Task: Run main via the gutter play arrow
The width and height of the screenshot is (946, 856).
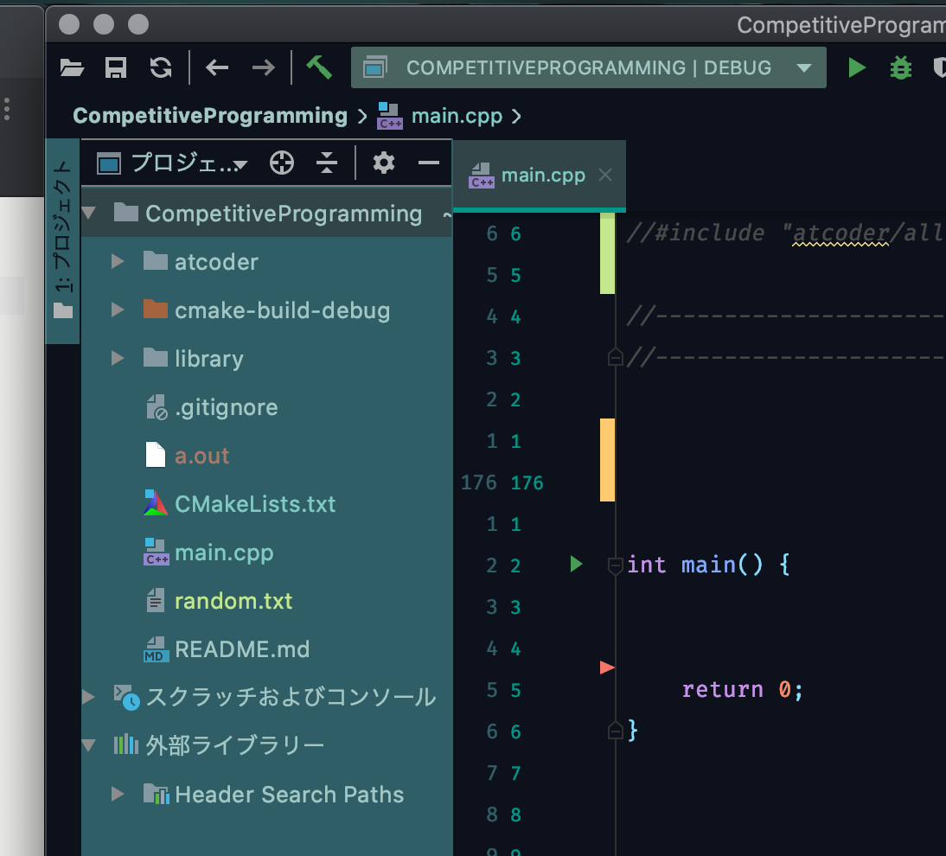Action: click(576, 565)
